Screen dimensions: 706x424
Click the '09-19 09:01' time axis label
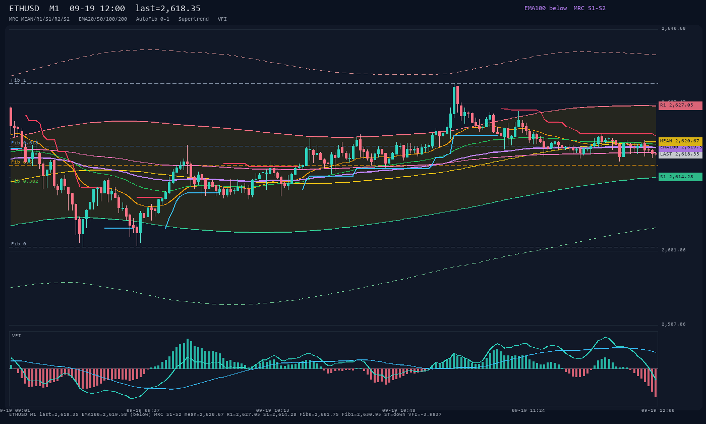(15, 410)
